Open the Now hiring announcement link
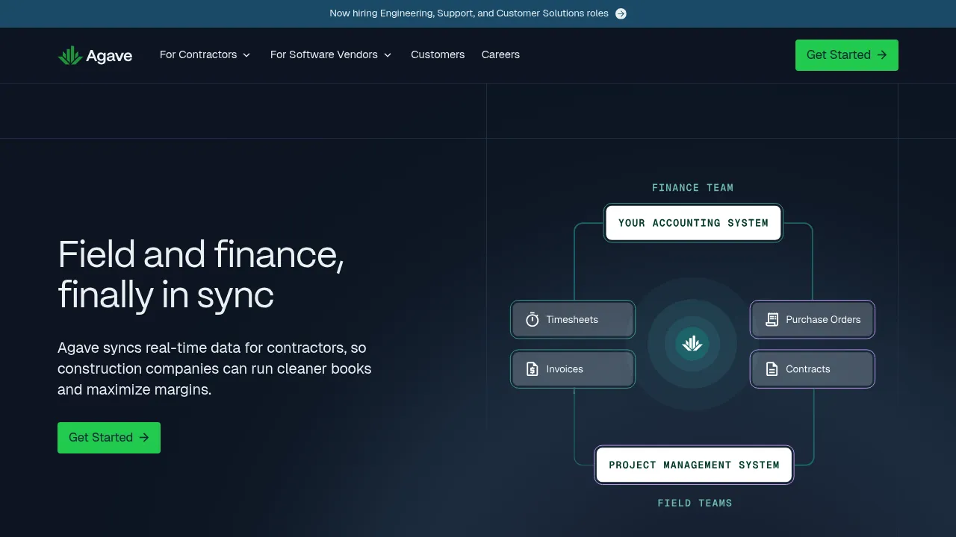The image size is (956, 537). click(x=478, y=13)
